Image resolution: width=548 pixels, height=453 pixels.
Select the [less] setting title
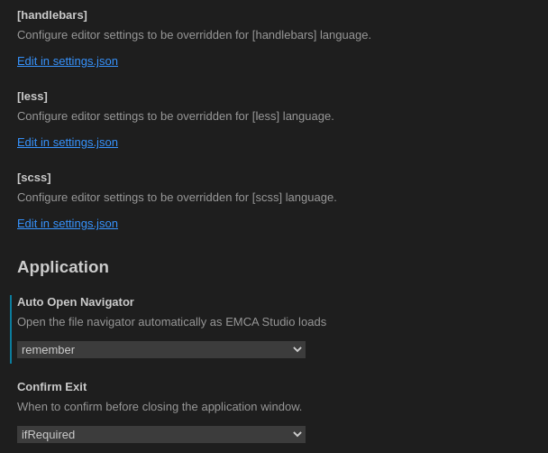(x=32, y=97)
